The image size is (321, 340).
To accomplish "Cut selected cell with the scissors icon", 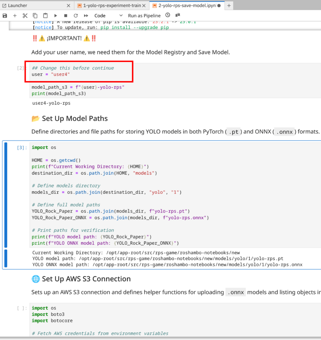I will (25, 16).
